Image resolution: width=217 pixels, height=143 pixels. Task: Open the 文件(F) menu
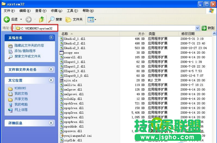[x=9, y=11]
